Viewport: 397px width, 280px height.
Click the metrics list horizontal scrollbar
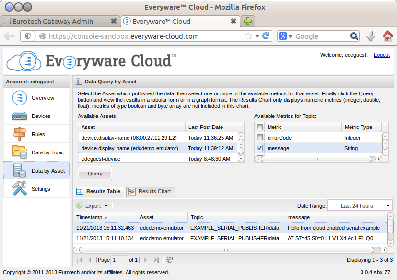coord(316,159)
